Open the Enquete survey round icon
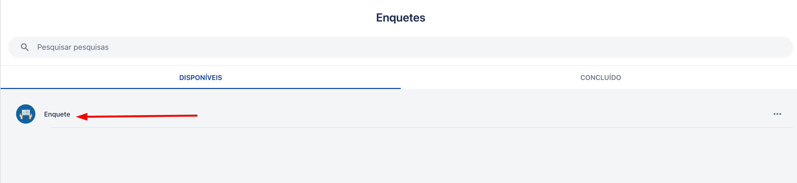 click(x=26, y=114)
